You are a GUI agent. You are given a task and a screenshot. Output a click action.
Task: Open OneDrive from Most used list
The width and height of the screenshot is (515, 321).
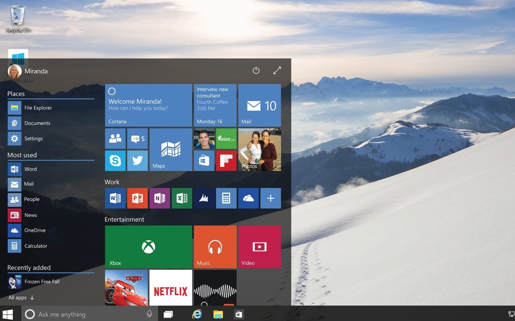[51, 230]
